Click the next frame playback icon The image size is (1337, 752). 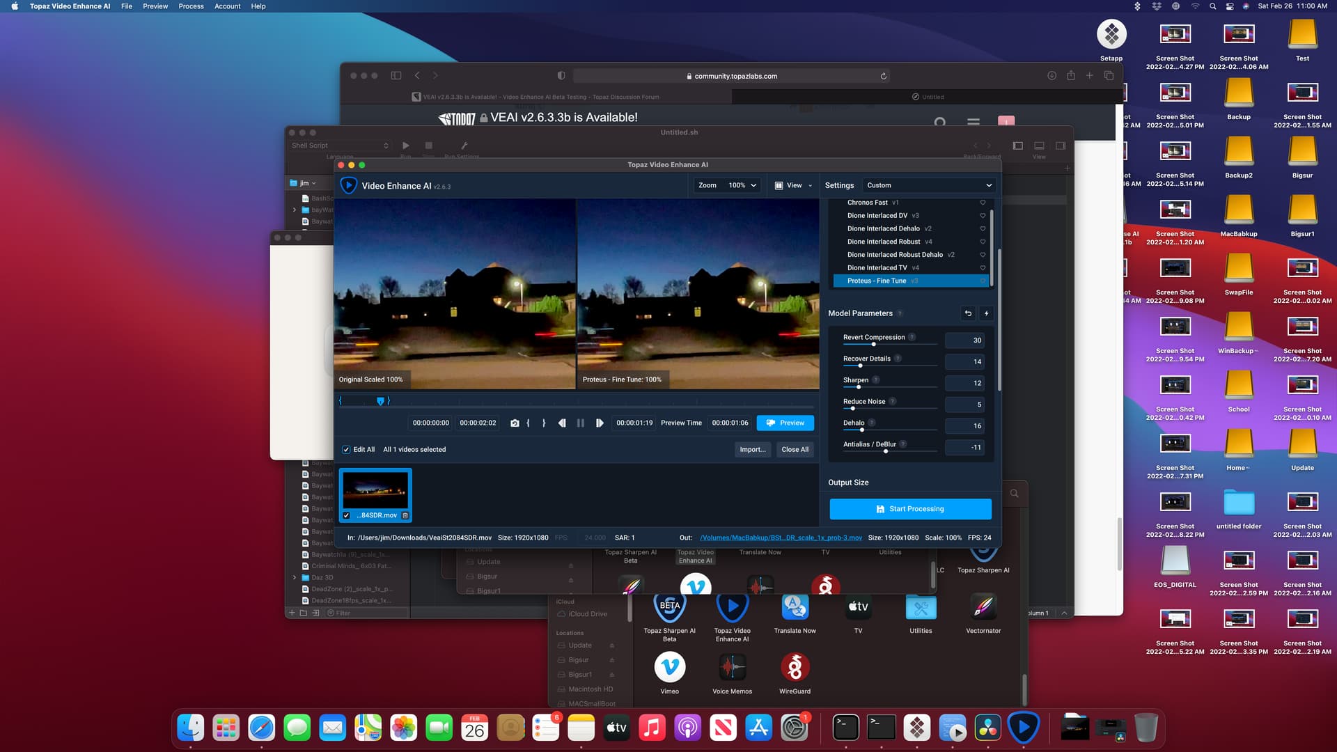point(600,423)
